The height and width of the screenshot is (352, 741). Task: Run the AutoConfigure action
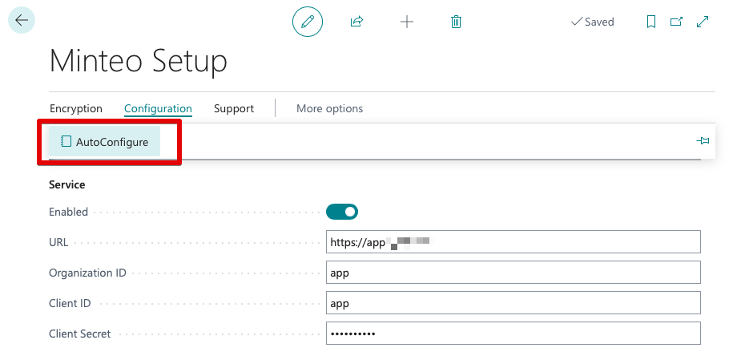104,141
